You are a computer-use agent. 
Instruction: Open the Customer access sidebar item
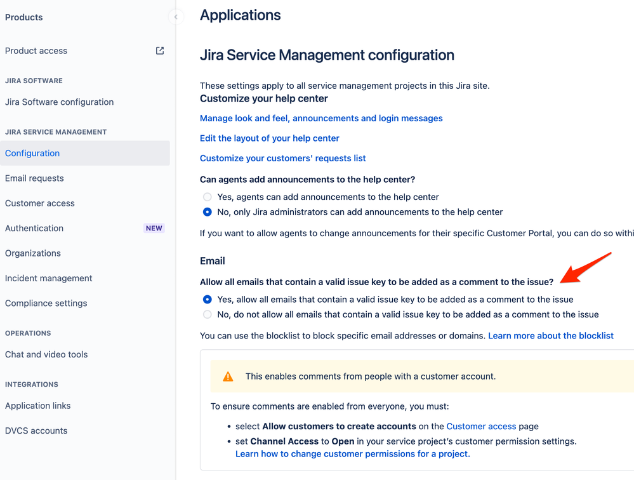(x=40, y=203)
